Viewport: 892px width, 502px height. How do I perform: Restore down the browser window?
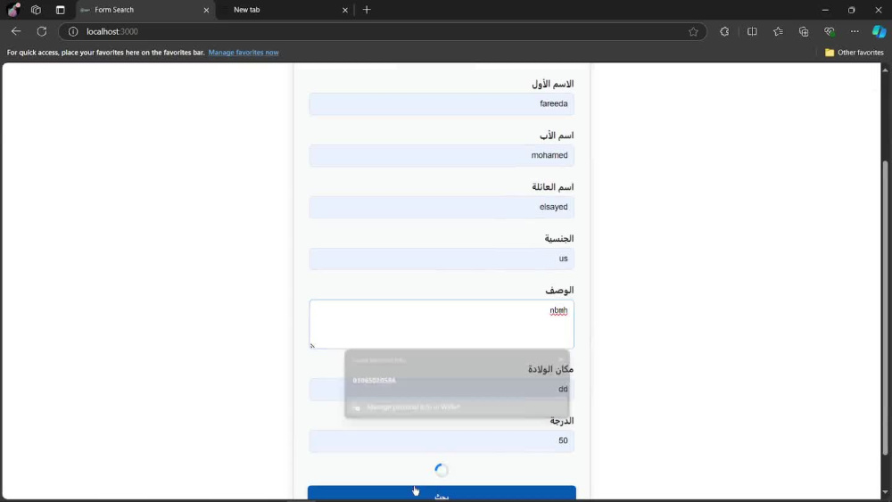coord(852,10)
